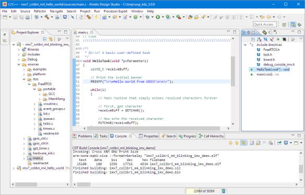Switch to the Problems tab
305x195 pixels.
click(x=83, y=136)
